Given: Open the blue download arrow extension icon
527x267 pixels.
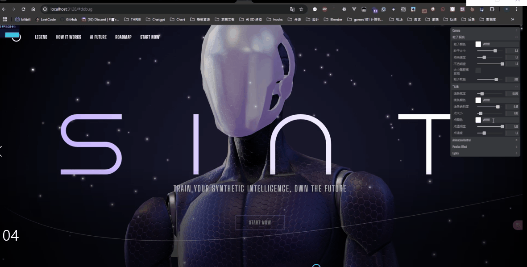Looking at the screenshot, I should tap(413, 9).
